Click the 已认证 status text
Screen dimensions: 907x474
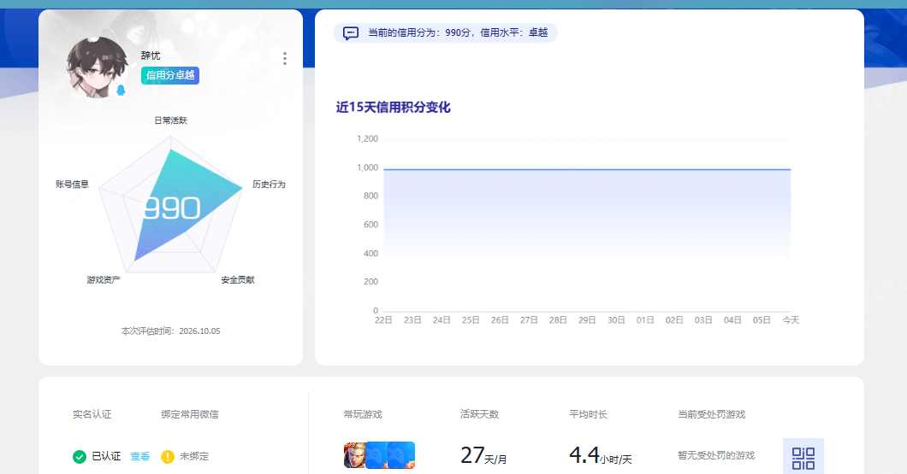106,456
